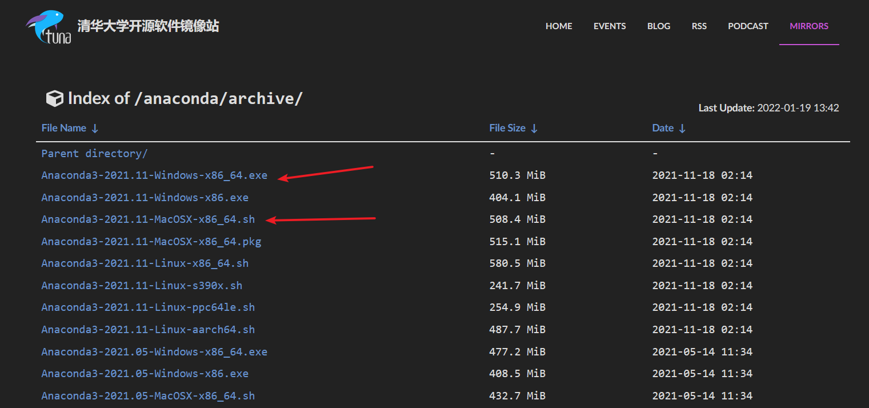Click the 408.5 MiB file size
The width and height of the screenshot is (869, 408).
coord(518,374)
